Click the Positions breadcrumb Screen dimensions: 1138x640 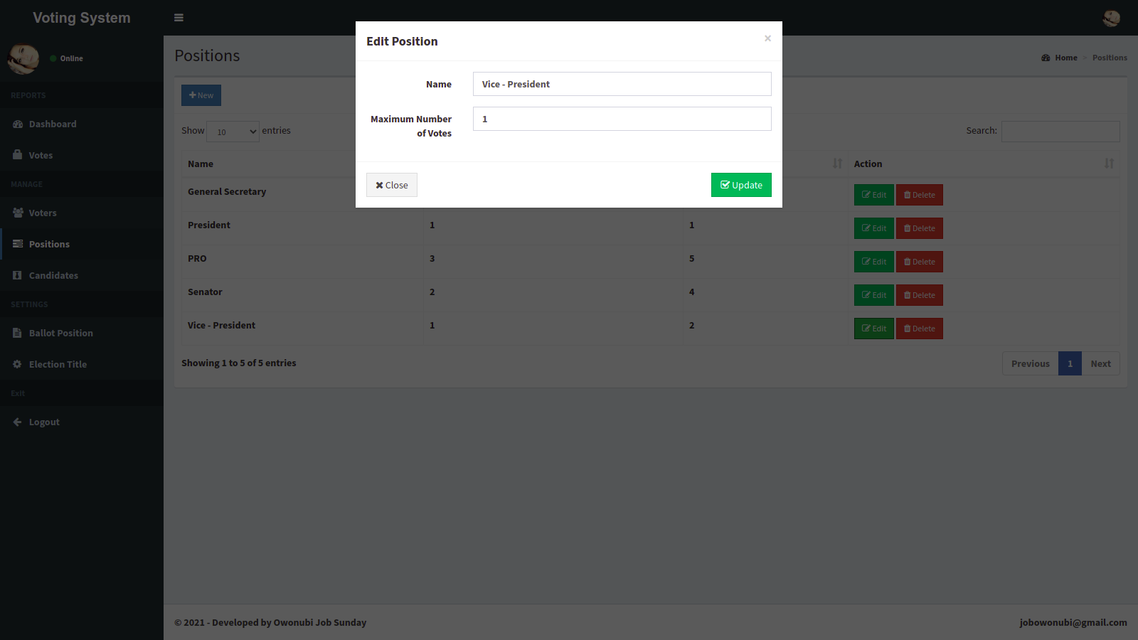(1110, 58)
